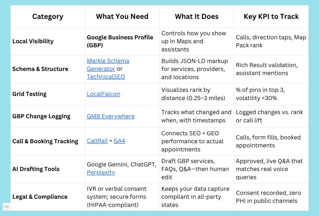Click the Grid Testing row label
The image size is (319, 216).
pos(29,94)
